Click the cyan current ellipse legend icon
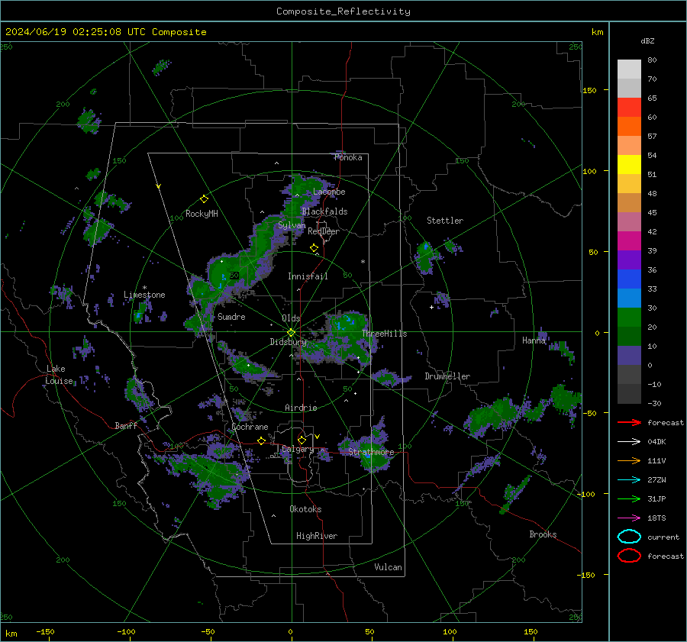687x642 pixels. 629,537
